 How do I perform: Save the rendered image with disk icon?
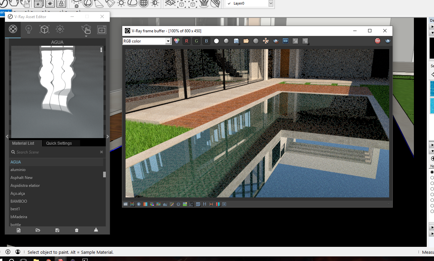(x=236, y=41)
